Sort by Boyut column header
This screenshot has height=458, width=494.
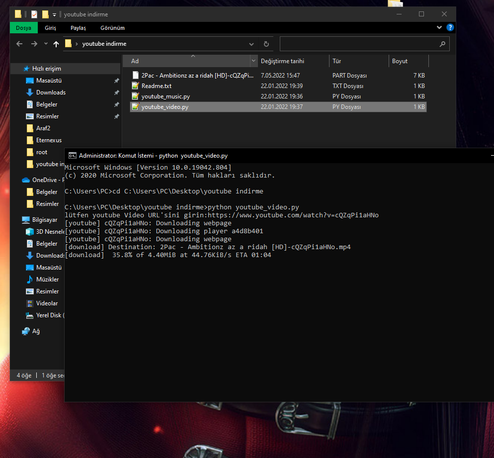pos(409,61)
